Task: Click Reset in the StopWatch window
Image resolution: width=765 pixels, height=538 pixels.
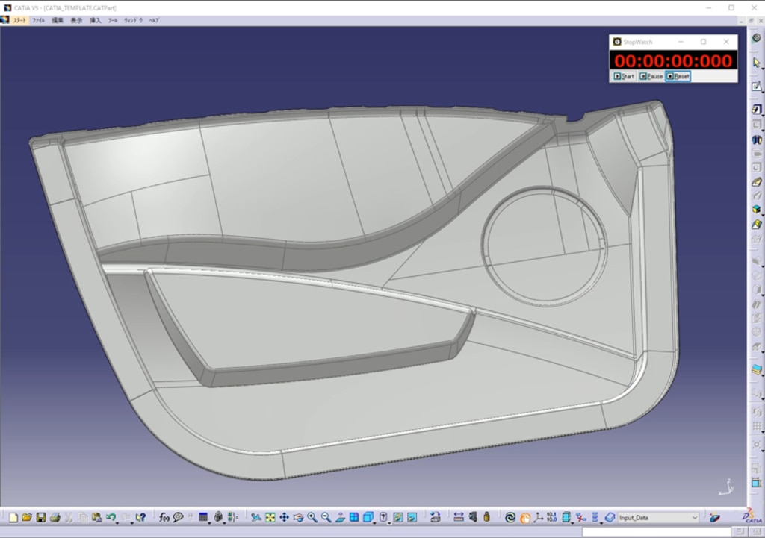Action: [x=678, y=76]
